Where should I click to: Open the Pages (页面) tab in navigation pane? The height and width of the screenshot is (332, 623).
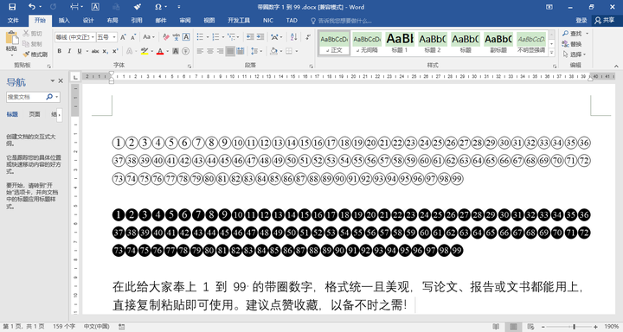pyautogui.click(x=35, y=114)
